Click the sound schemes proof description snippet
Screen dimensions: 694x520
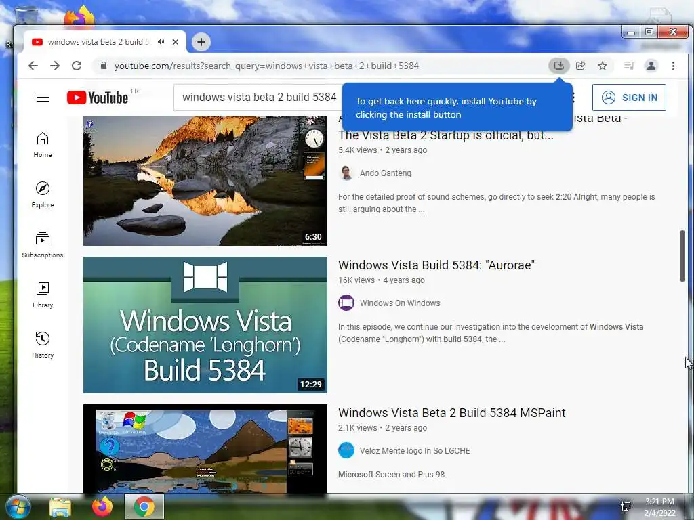pos(497,203)
